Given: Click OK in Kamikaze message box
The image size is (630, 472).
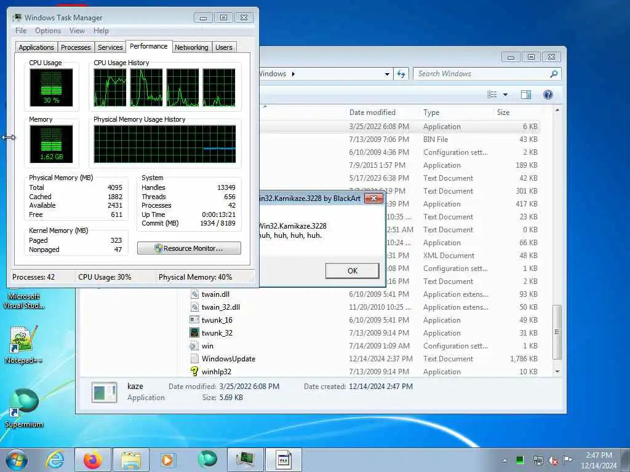Looking at the screenshot, I should coord(353,271).
